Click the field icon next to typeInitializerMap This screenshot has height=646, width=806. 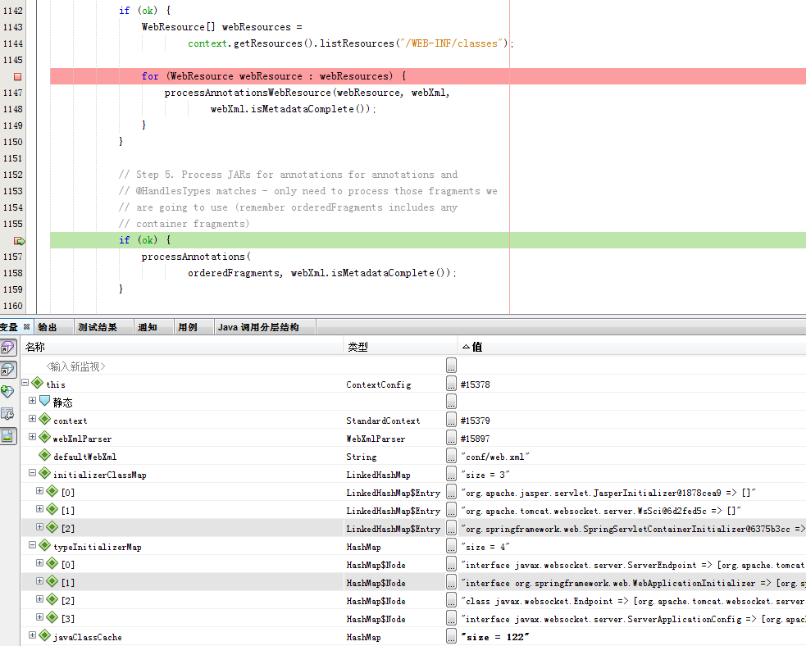pyautogui.click(x=45, y=545)
